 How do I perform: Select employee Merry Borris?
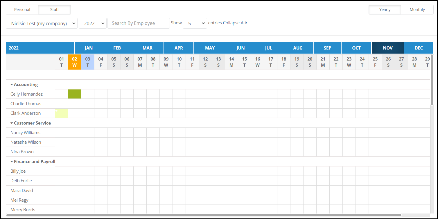coord(23,210)
